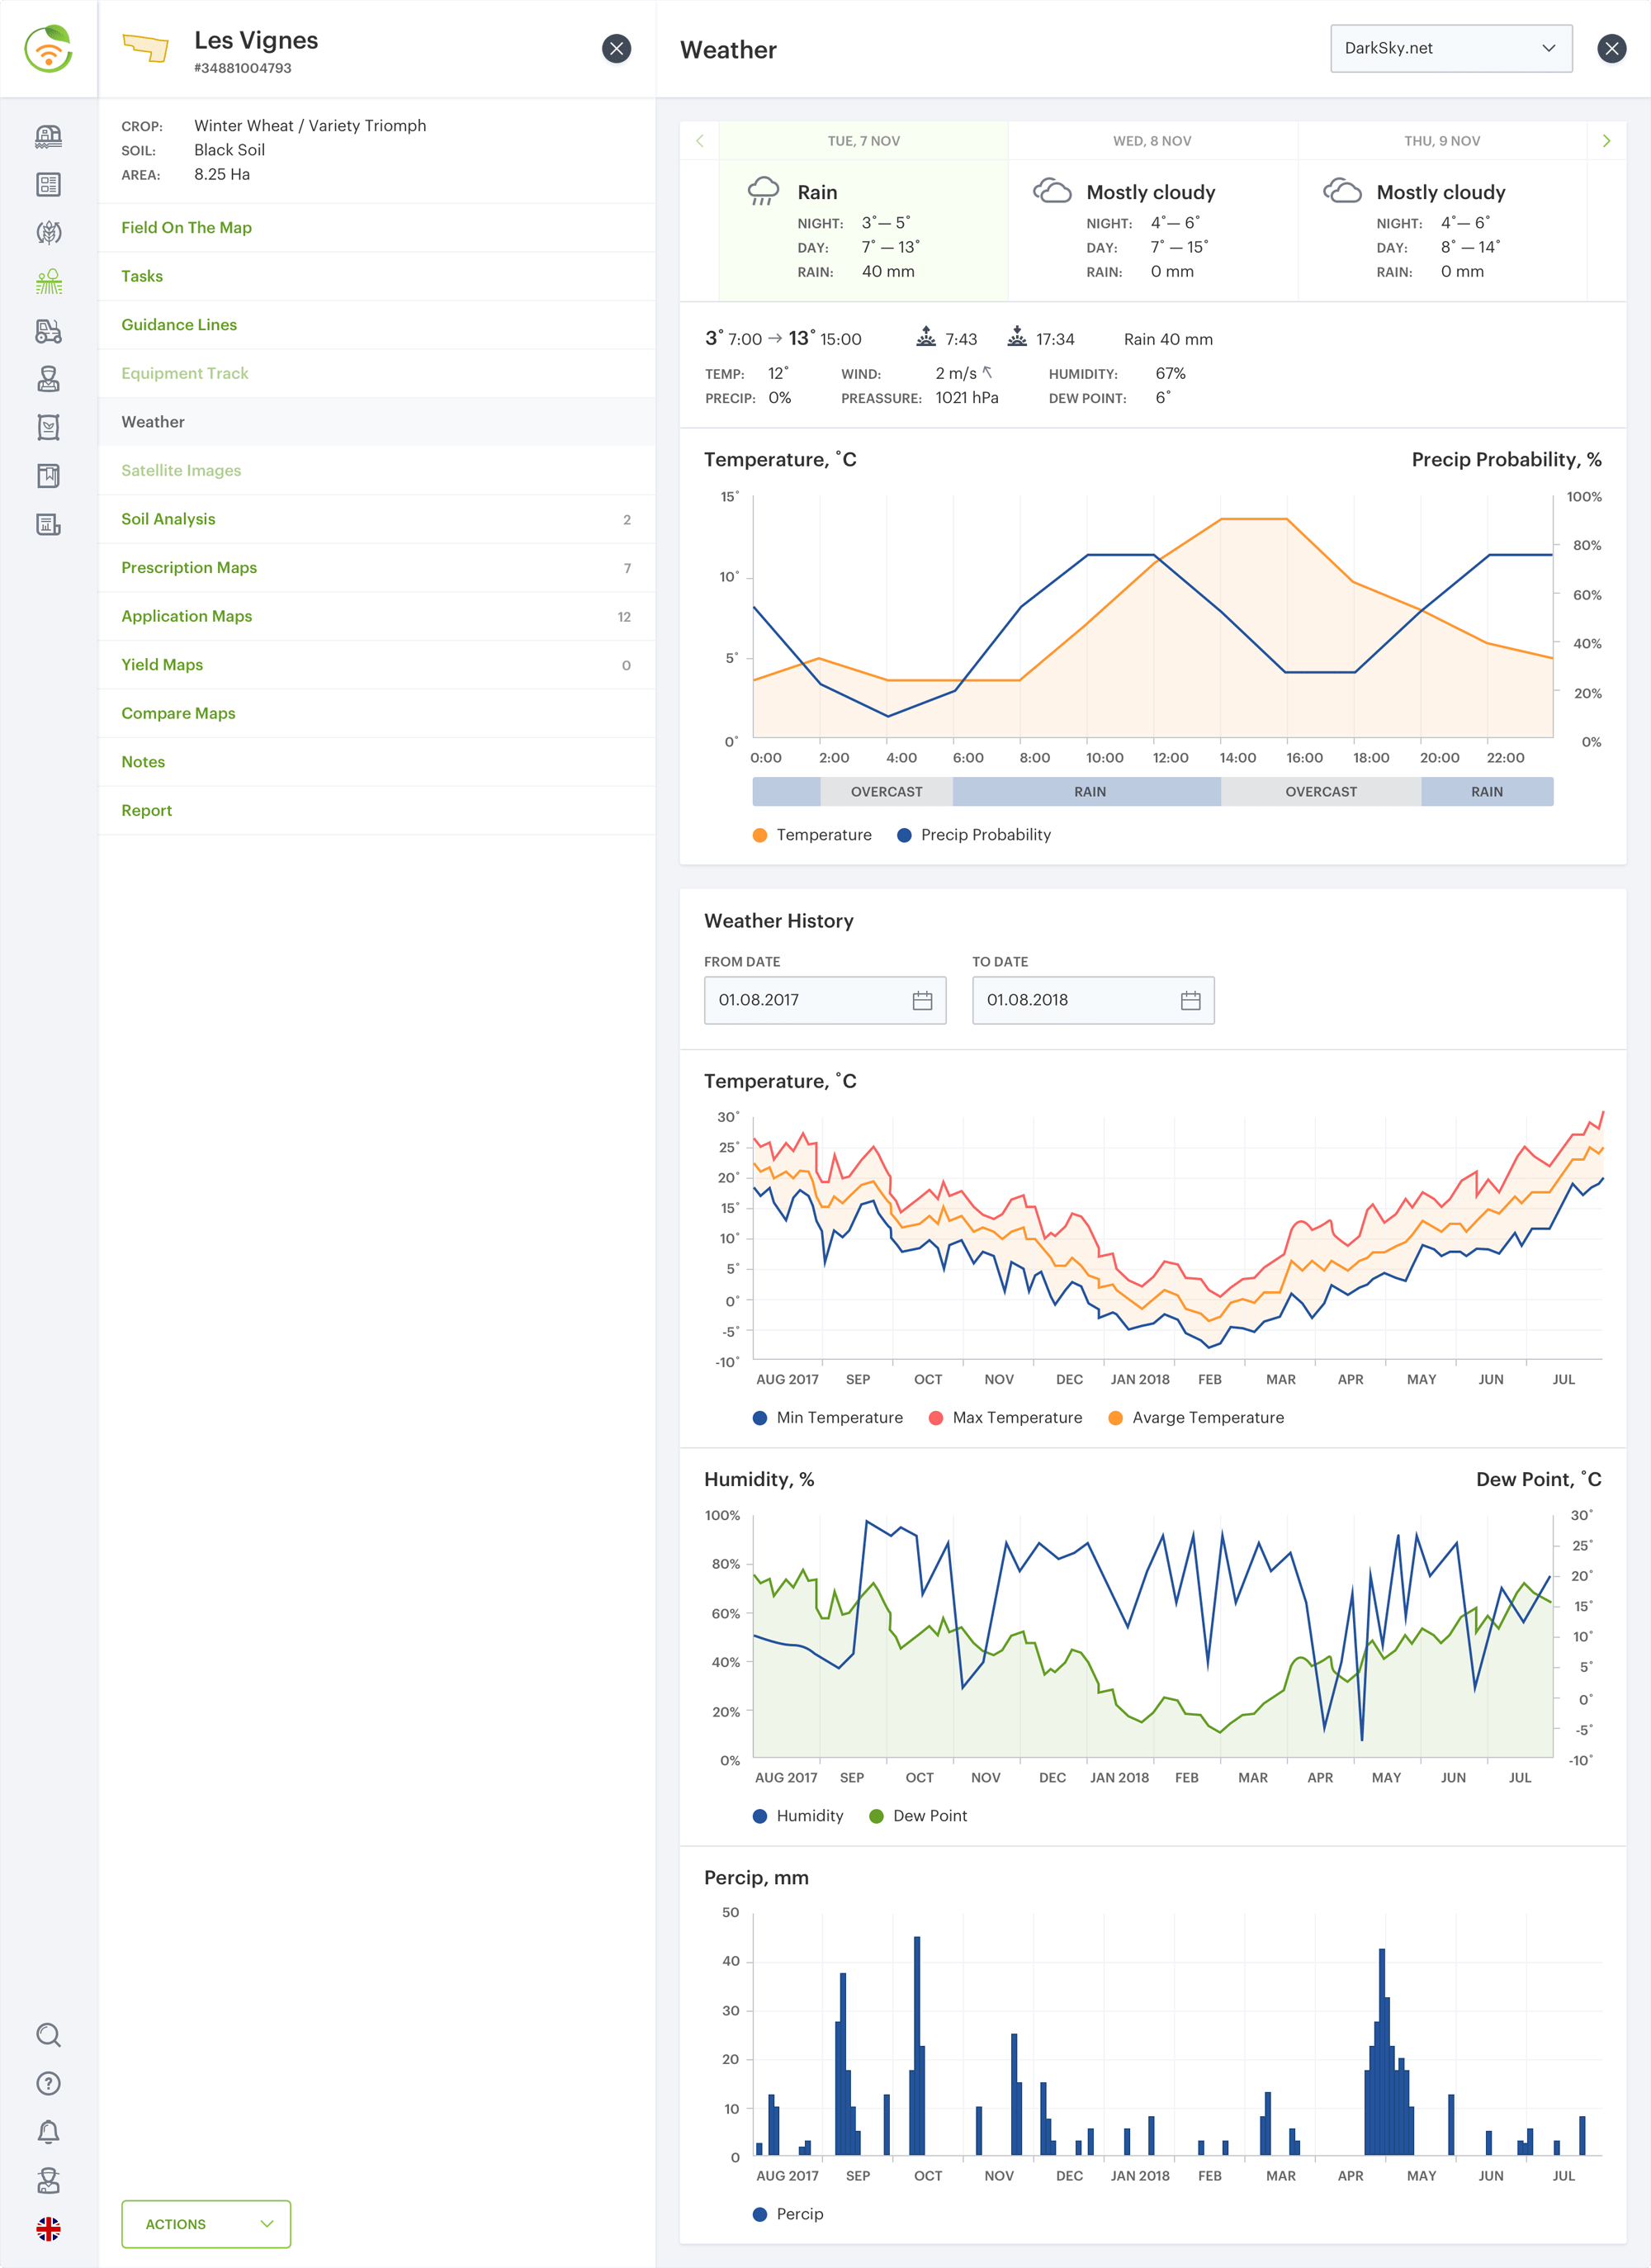Click orange Temperature legend swatch
The image size is (1651, 2268).
tap(760, 834)
